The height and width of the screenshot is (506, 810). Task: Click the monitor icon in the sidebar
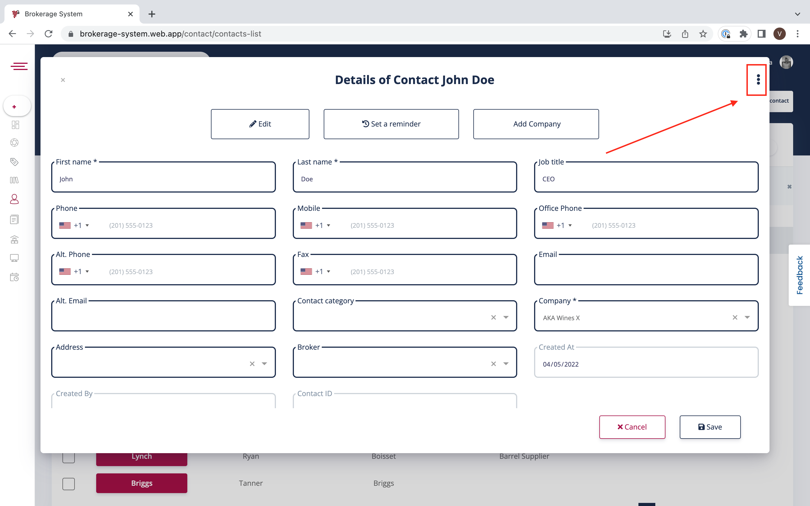point(14,258)
